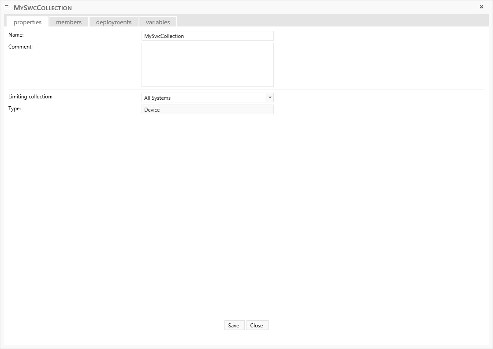The image size is (493, 349).
Task: Click the blank area below the Type field
Action: coord(207,199)
